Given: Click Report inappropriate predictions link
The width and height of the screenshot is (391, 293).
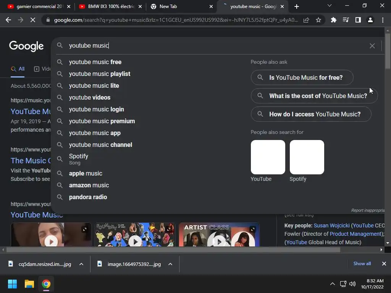Looking at the screenshot, I should click(x=368, y=211).
